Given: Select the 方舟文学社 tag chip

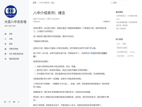Looking at the screenshot, I should 120,56.
